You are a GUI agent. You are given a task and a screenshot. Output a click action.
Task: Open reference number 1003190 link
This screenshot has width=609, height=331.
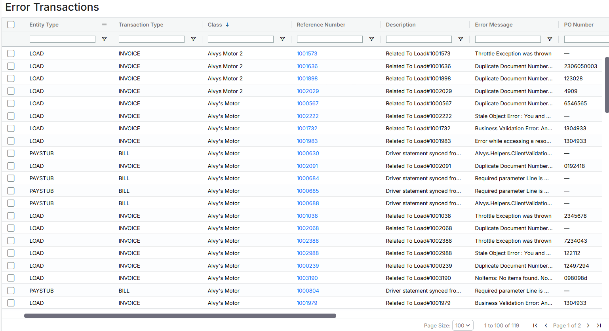pyautogui.click(x=307, y=278)
